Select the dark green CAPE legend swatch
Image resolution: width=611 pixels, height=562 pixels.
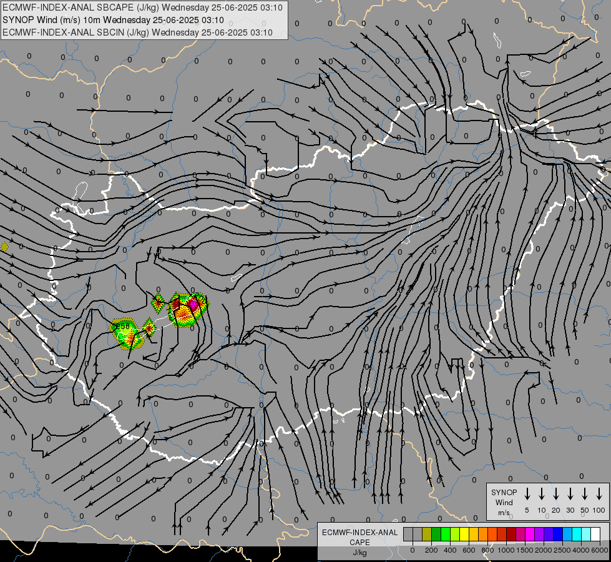pyautogui.click(x=436, y=534)
